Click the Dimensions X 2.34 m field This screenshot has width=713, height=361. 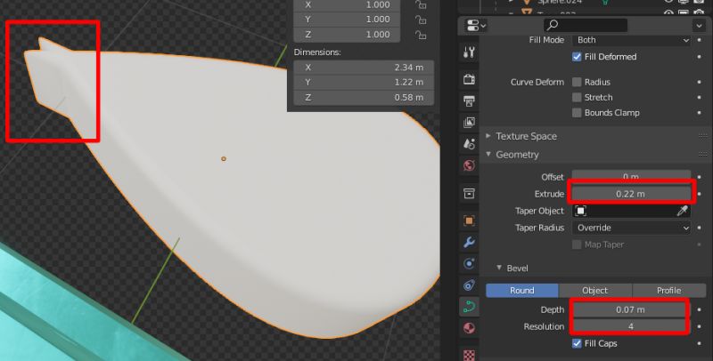point(364,68)
